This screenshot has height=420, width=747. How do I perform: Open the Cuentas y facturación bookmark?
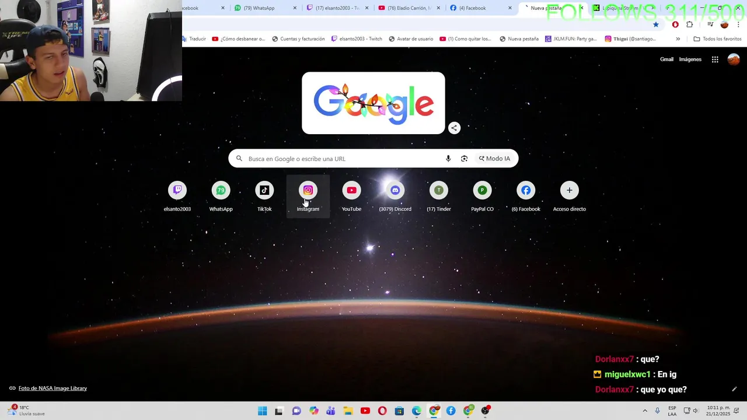(x=298, y=39)
